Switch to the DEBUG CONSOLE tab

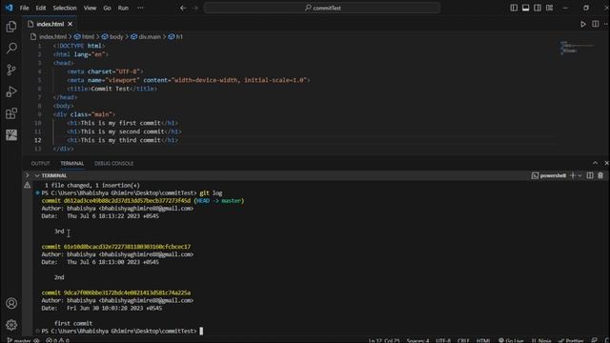(114, 163)
